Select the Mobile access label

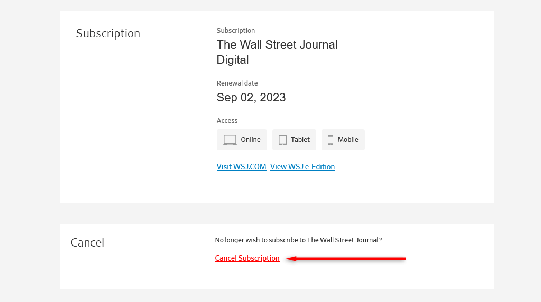click(x=348, y=140)
